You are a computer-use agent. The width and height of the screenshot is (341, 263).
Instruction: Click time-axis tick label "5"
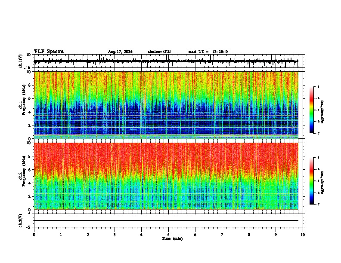click(168, 235)
